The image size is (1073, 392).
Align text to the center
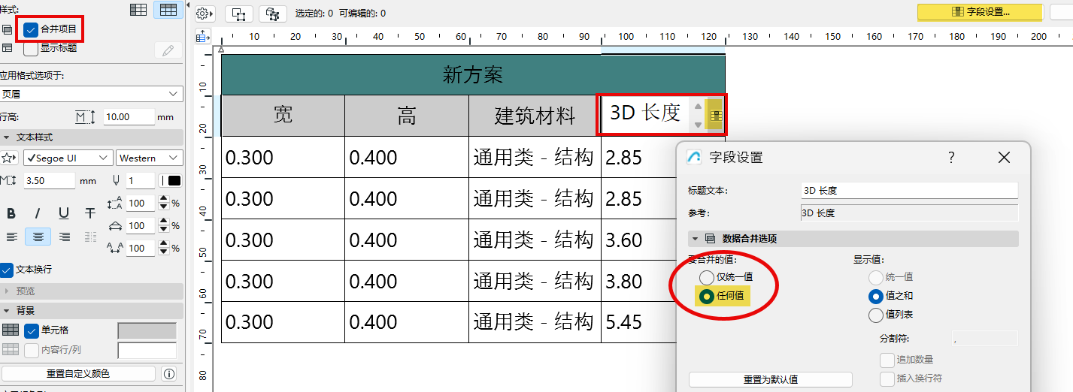pyautogui.click(x=38, y=237)
